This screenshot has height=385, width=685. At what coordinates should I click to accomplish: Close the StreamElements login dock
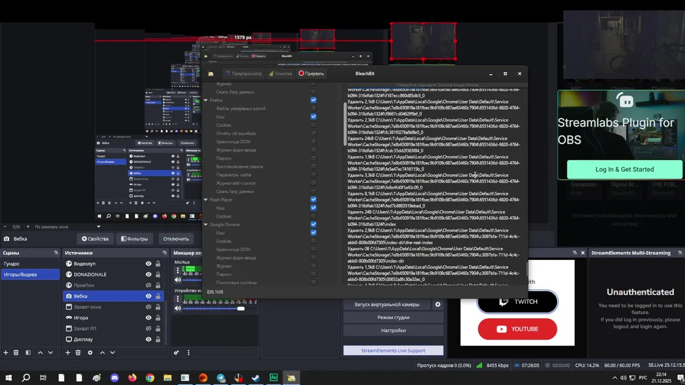coord(583,253)
